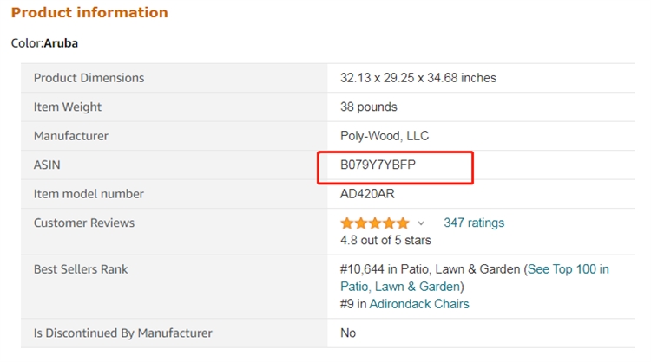Click the Item Weight row label
This screenshot has width=651, height=362.
tap(68, 107)
